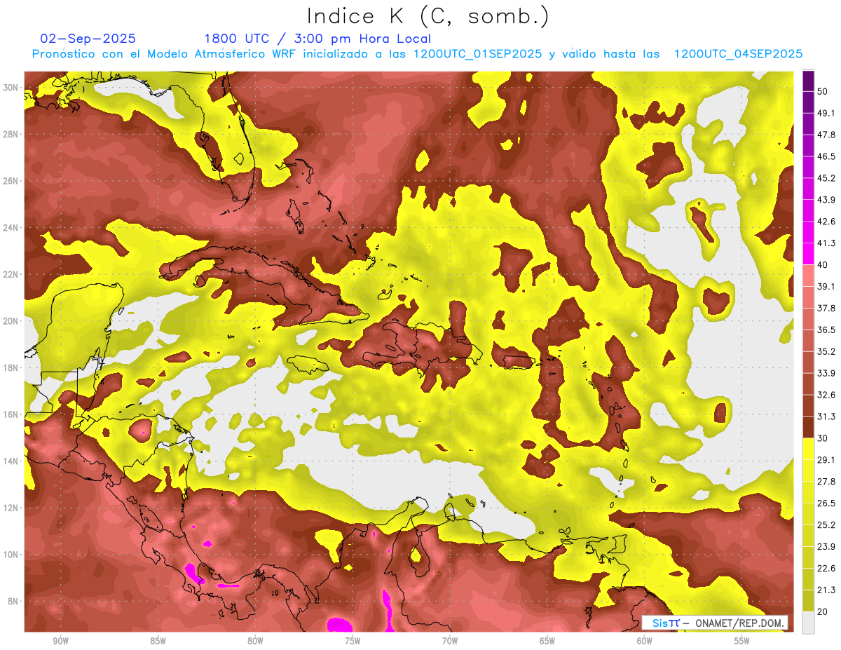Click the '30N' latitude label
Screen dimensions: 841x650
pos(10,88)
